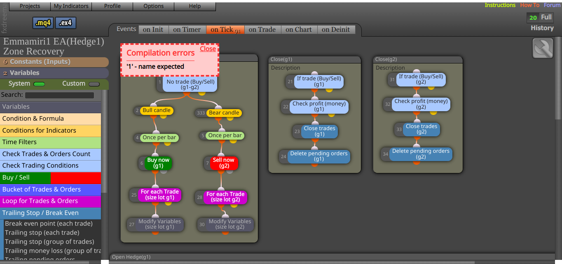Viewport: 562px width, 264px height.
Task: Select Check profit (money) (g2) block
Action: 421,104
